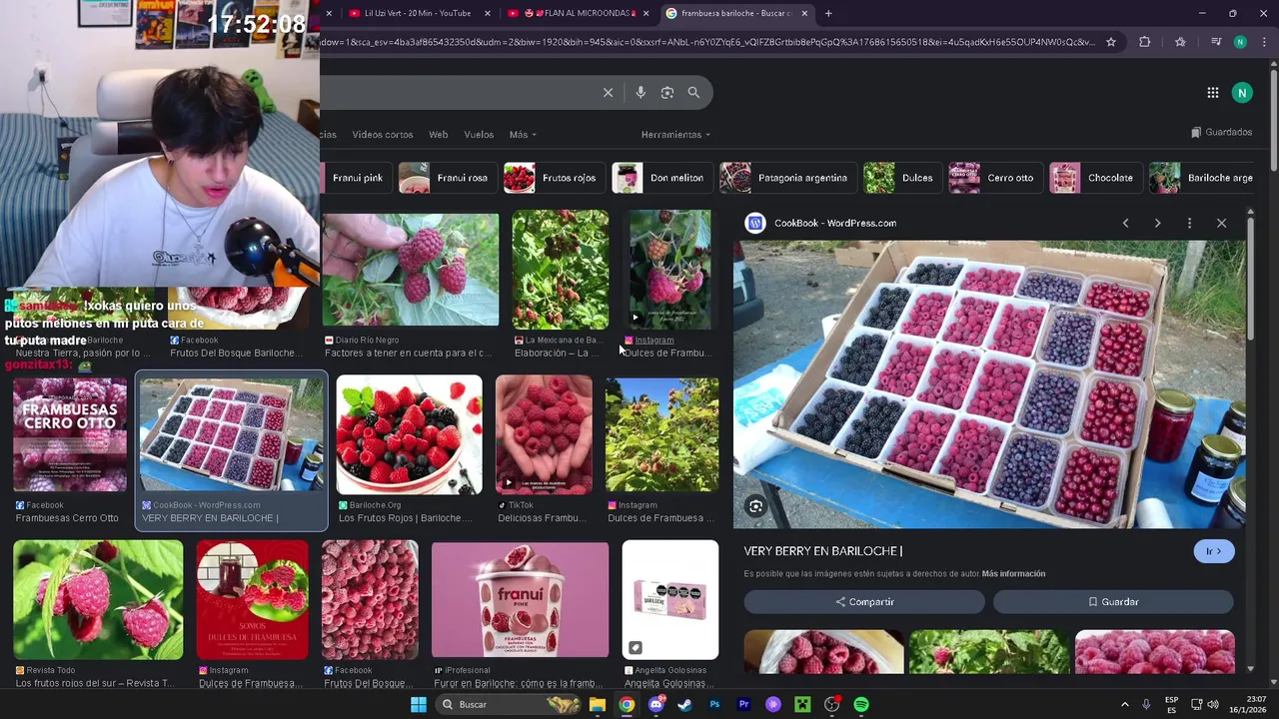Open Los Frutos Rojos Bariloche.Org thumbnail

tap(409, 434)
